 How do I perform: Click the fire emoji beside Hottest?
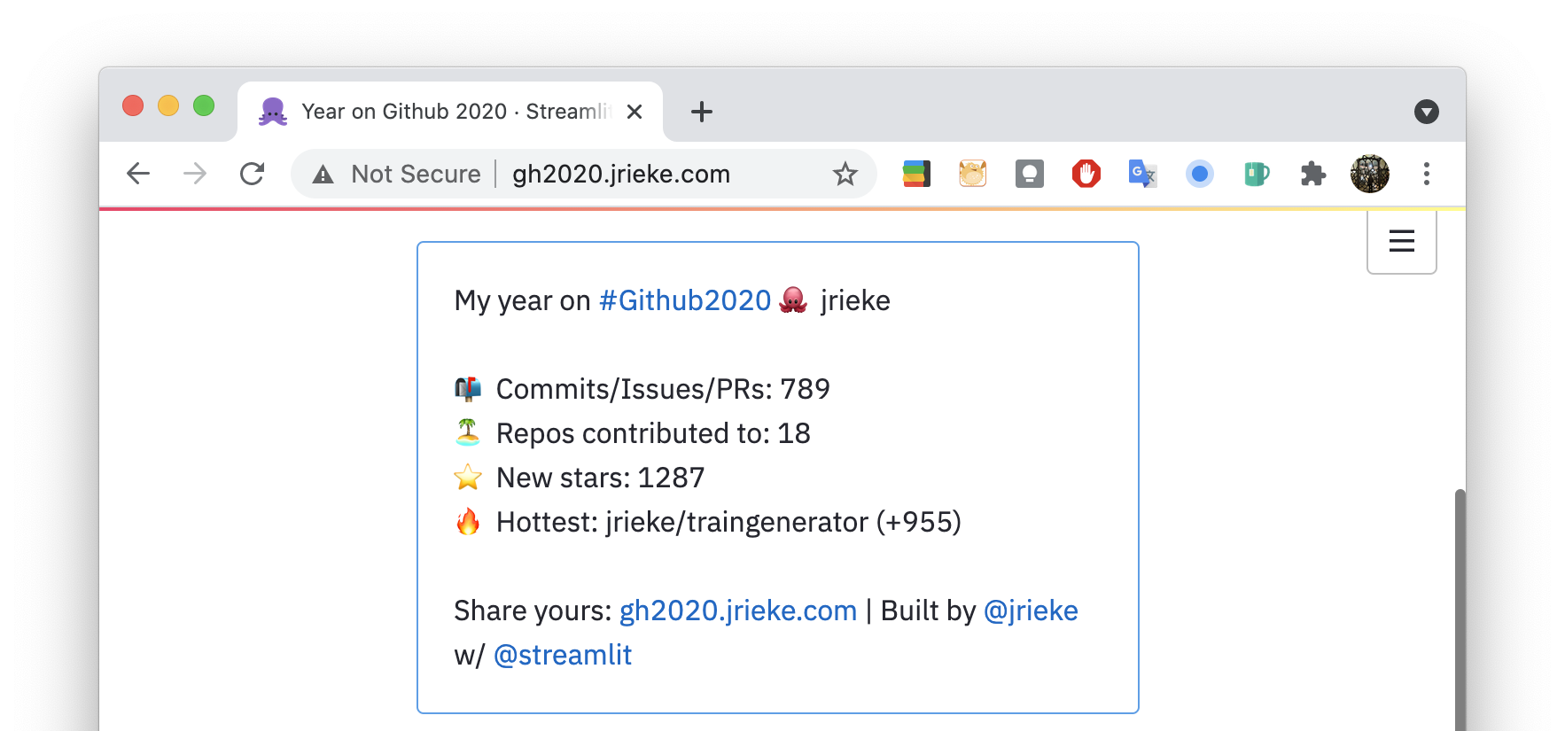tap(468, 521)
